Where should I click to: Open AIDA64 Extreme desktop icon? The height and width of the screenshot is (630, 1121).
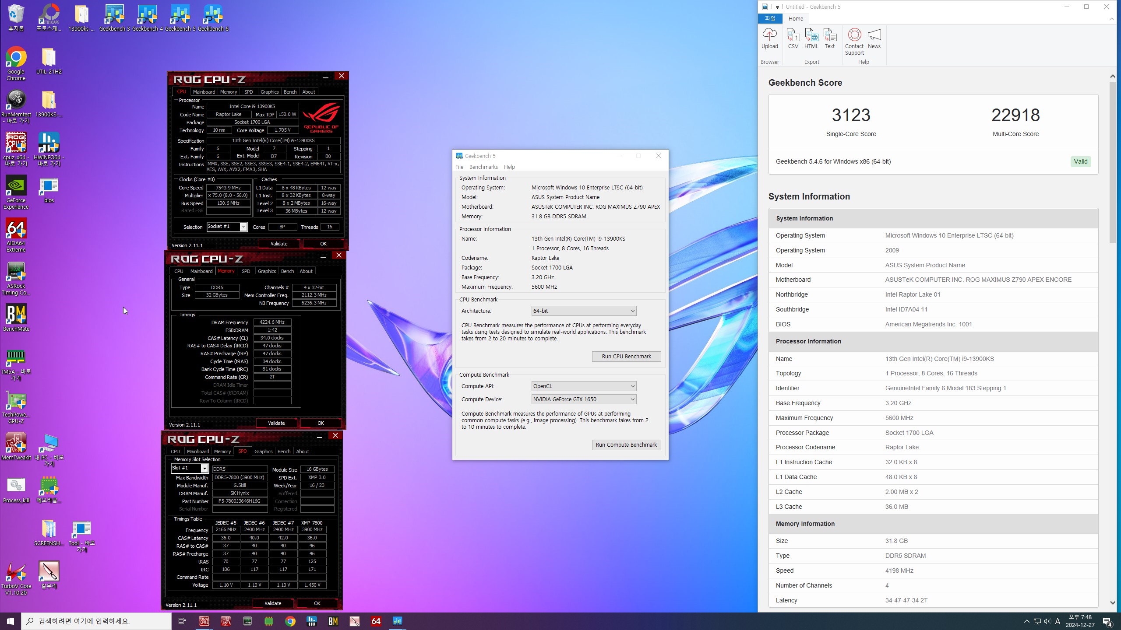tap(16, 235)
